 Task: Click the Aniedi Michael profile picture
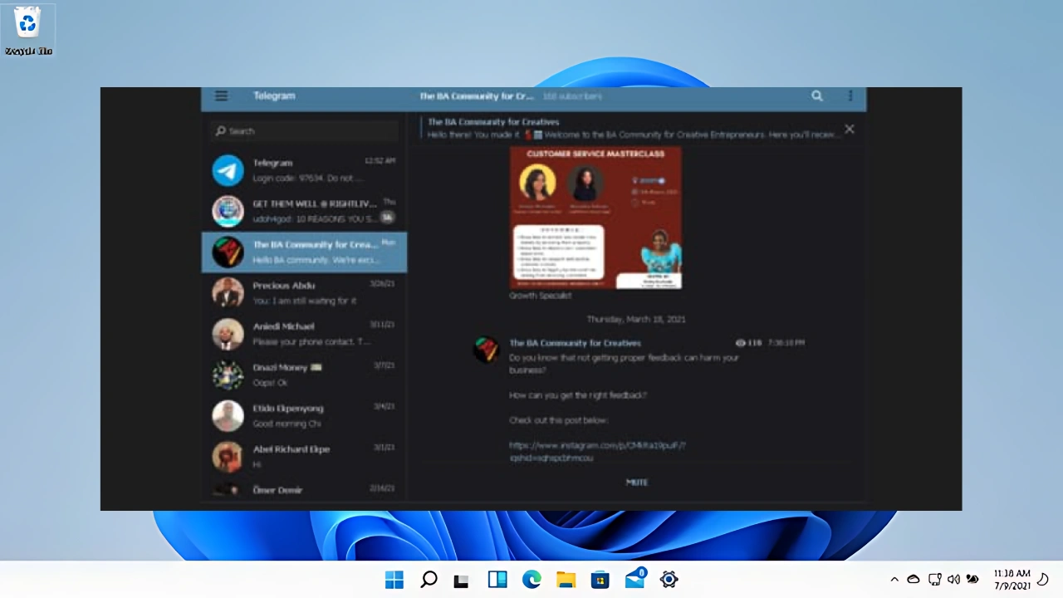click(x=228, y=333)
